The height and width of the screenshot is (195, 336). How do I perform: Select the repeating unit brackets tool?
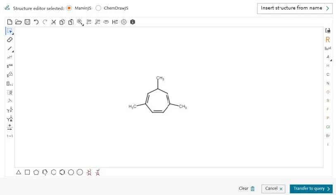pyautogui.click(x=10, y=84)
